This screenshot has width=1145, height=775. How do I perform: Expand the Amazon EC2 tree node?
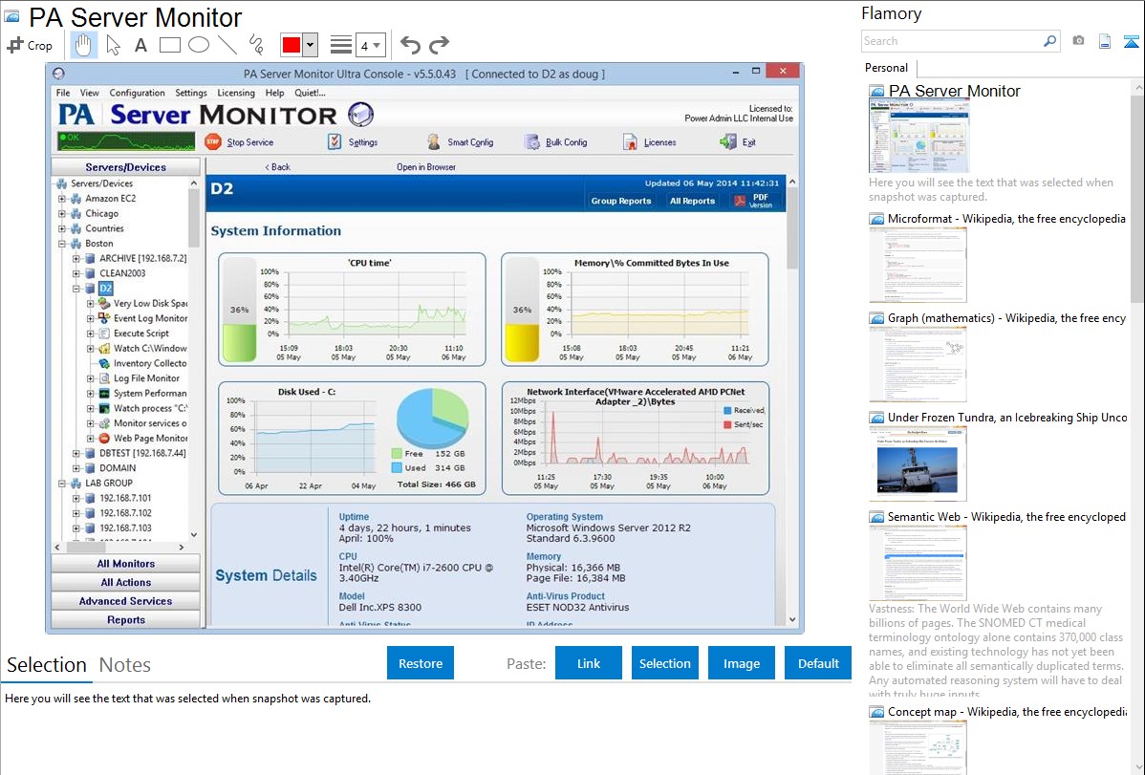[x=62, y=199]
